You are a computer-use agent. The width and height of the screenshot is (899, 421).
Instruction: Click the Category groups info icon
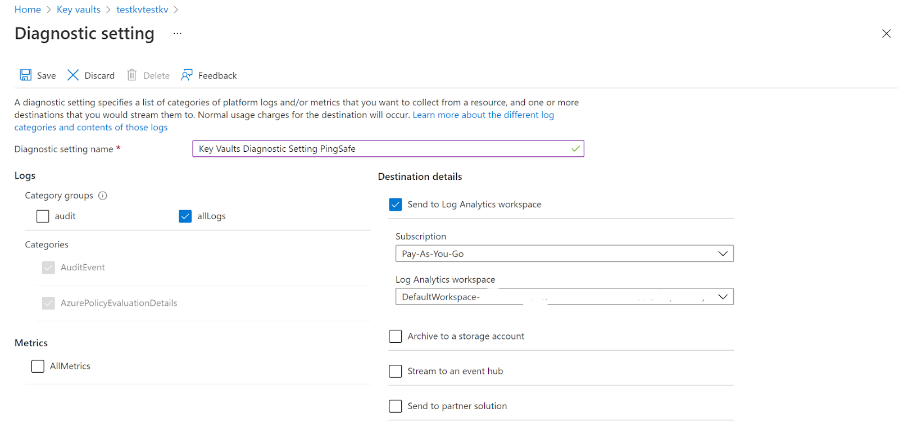click(103, 196)
